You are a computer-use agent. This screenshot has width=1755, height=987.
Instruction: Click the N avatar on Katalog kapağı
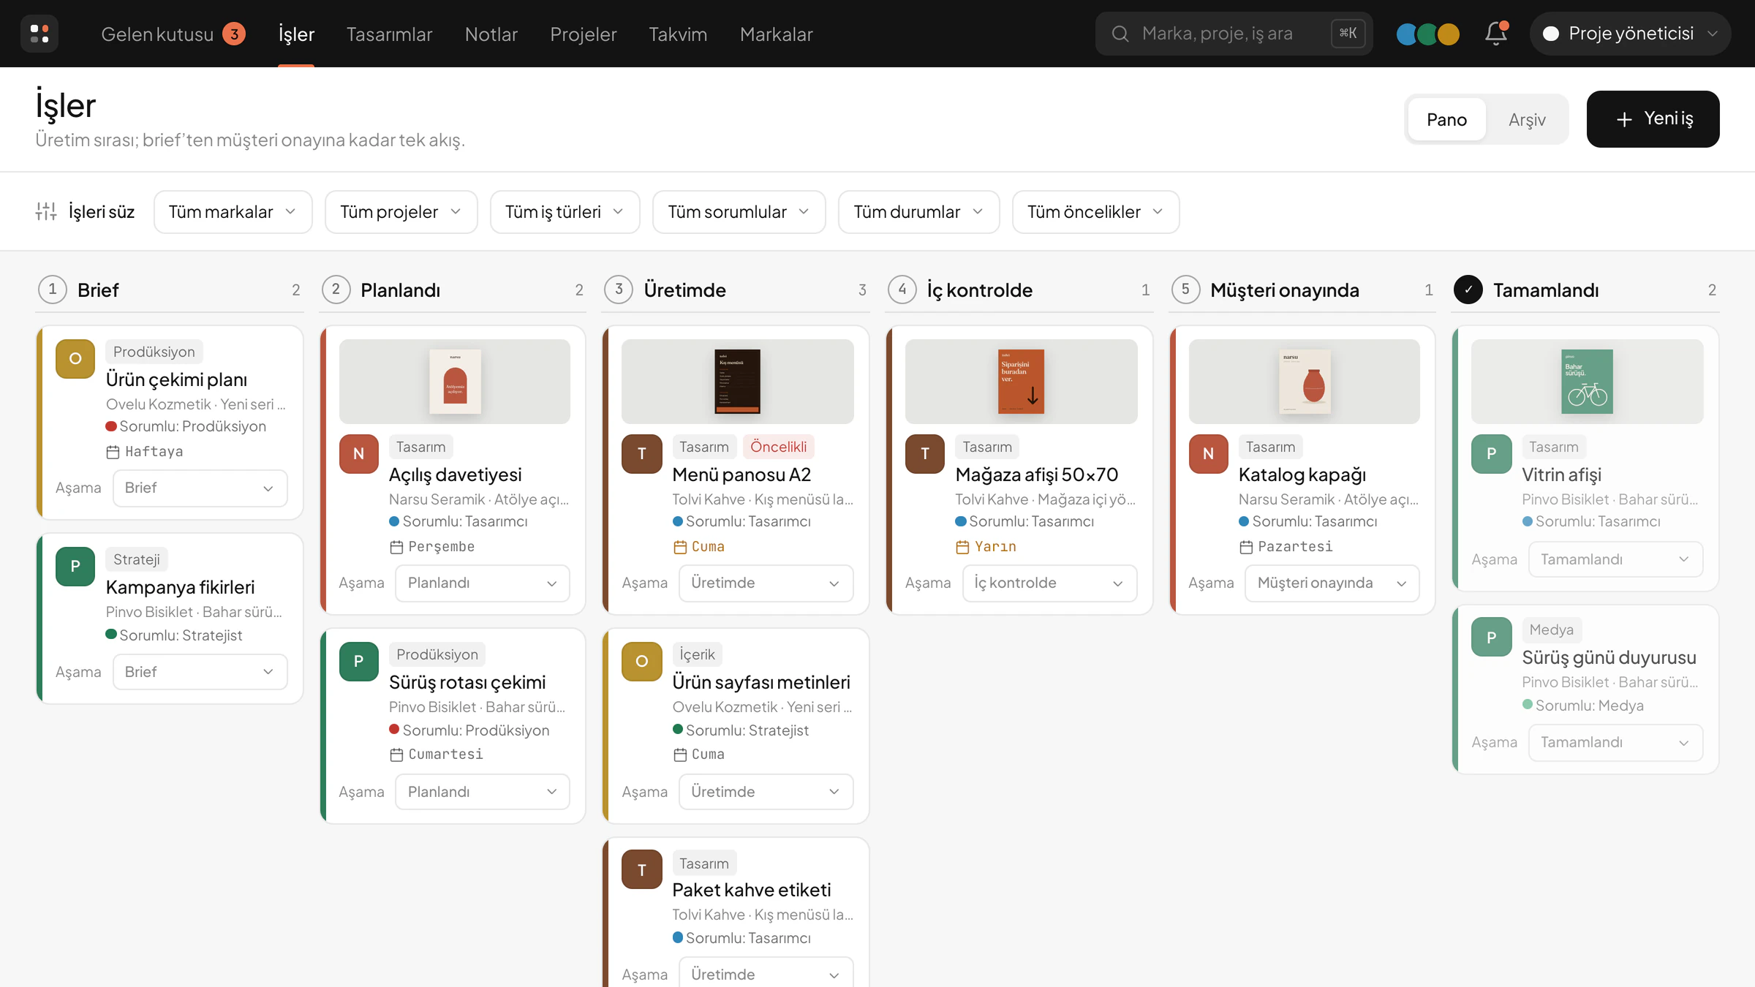tap(1208, 454)
